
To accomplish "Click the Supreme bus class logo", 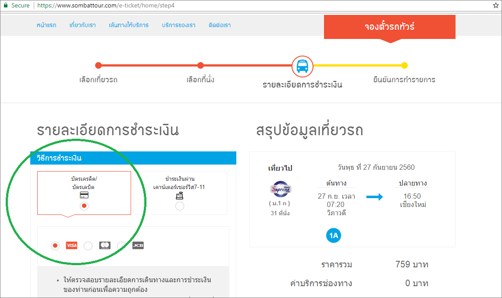I will pyautogui.click(x=280, y=189).
